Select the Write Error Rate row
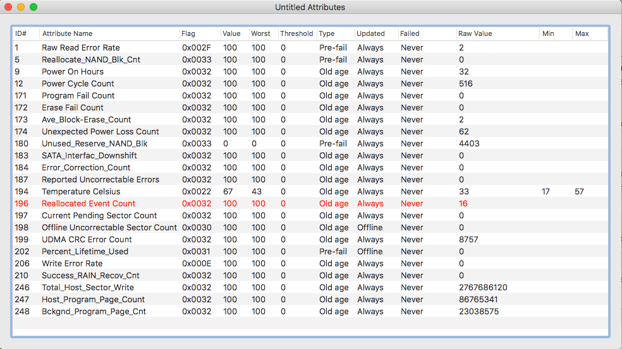 [x=310, y=263]
